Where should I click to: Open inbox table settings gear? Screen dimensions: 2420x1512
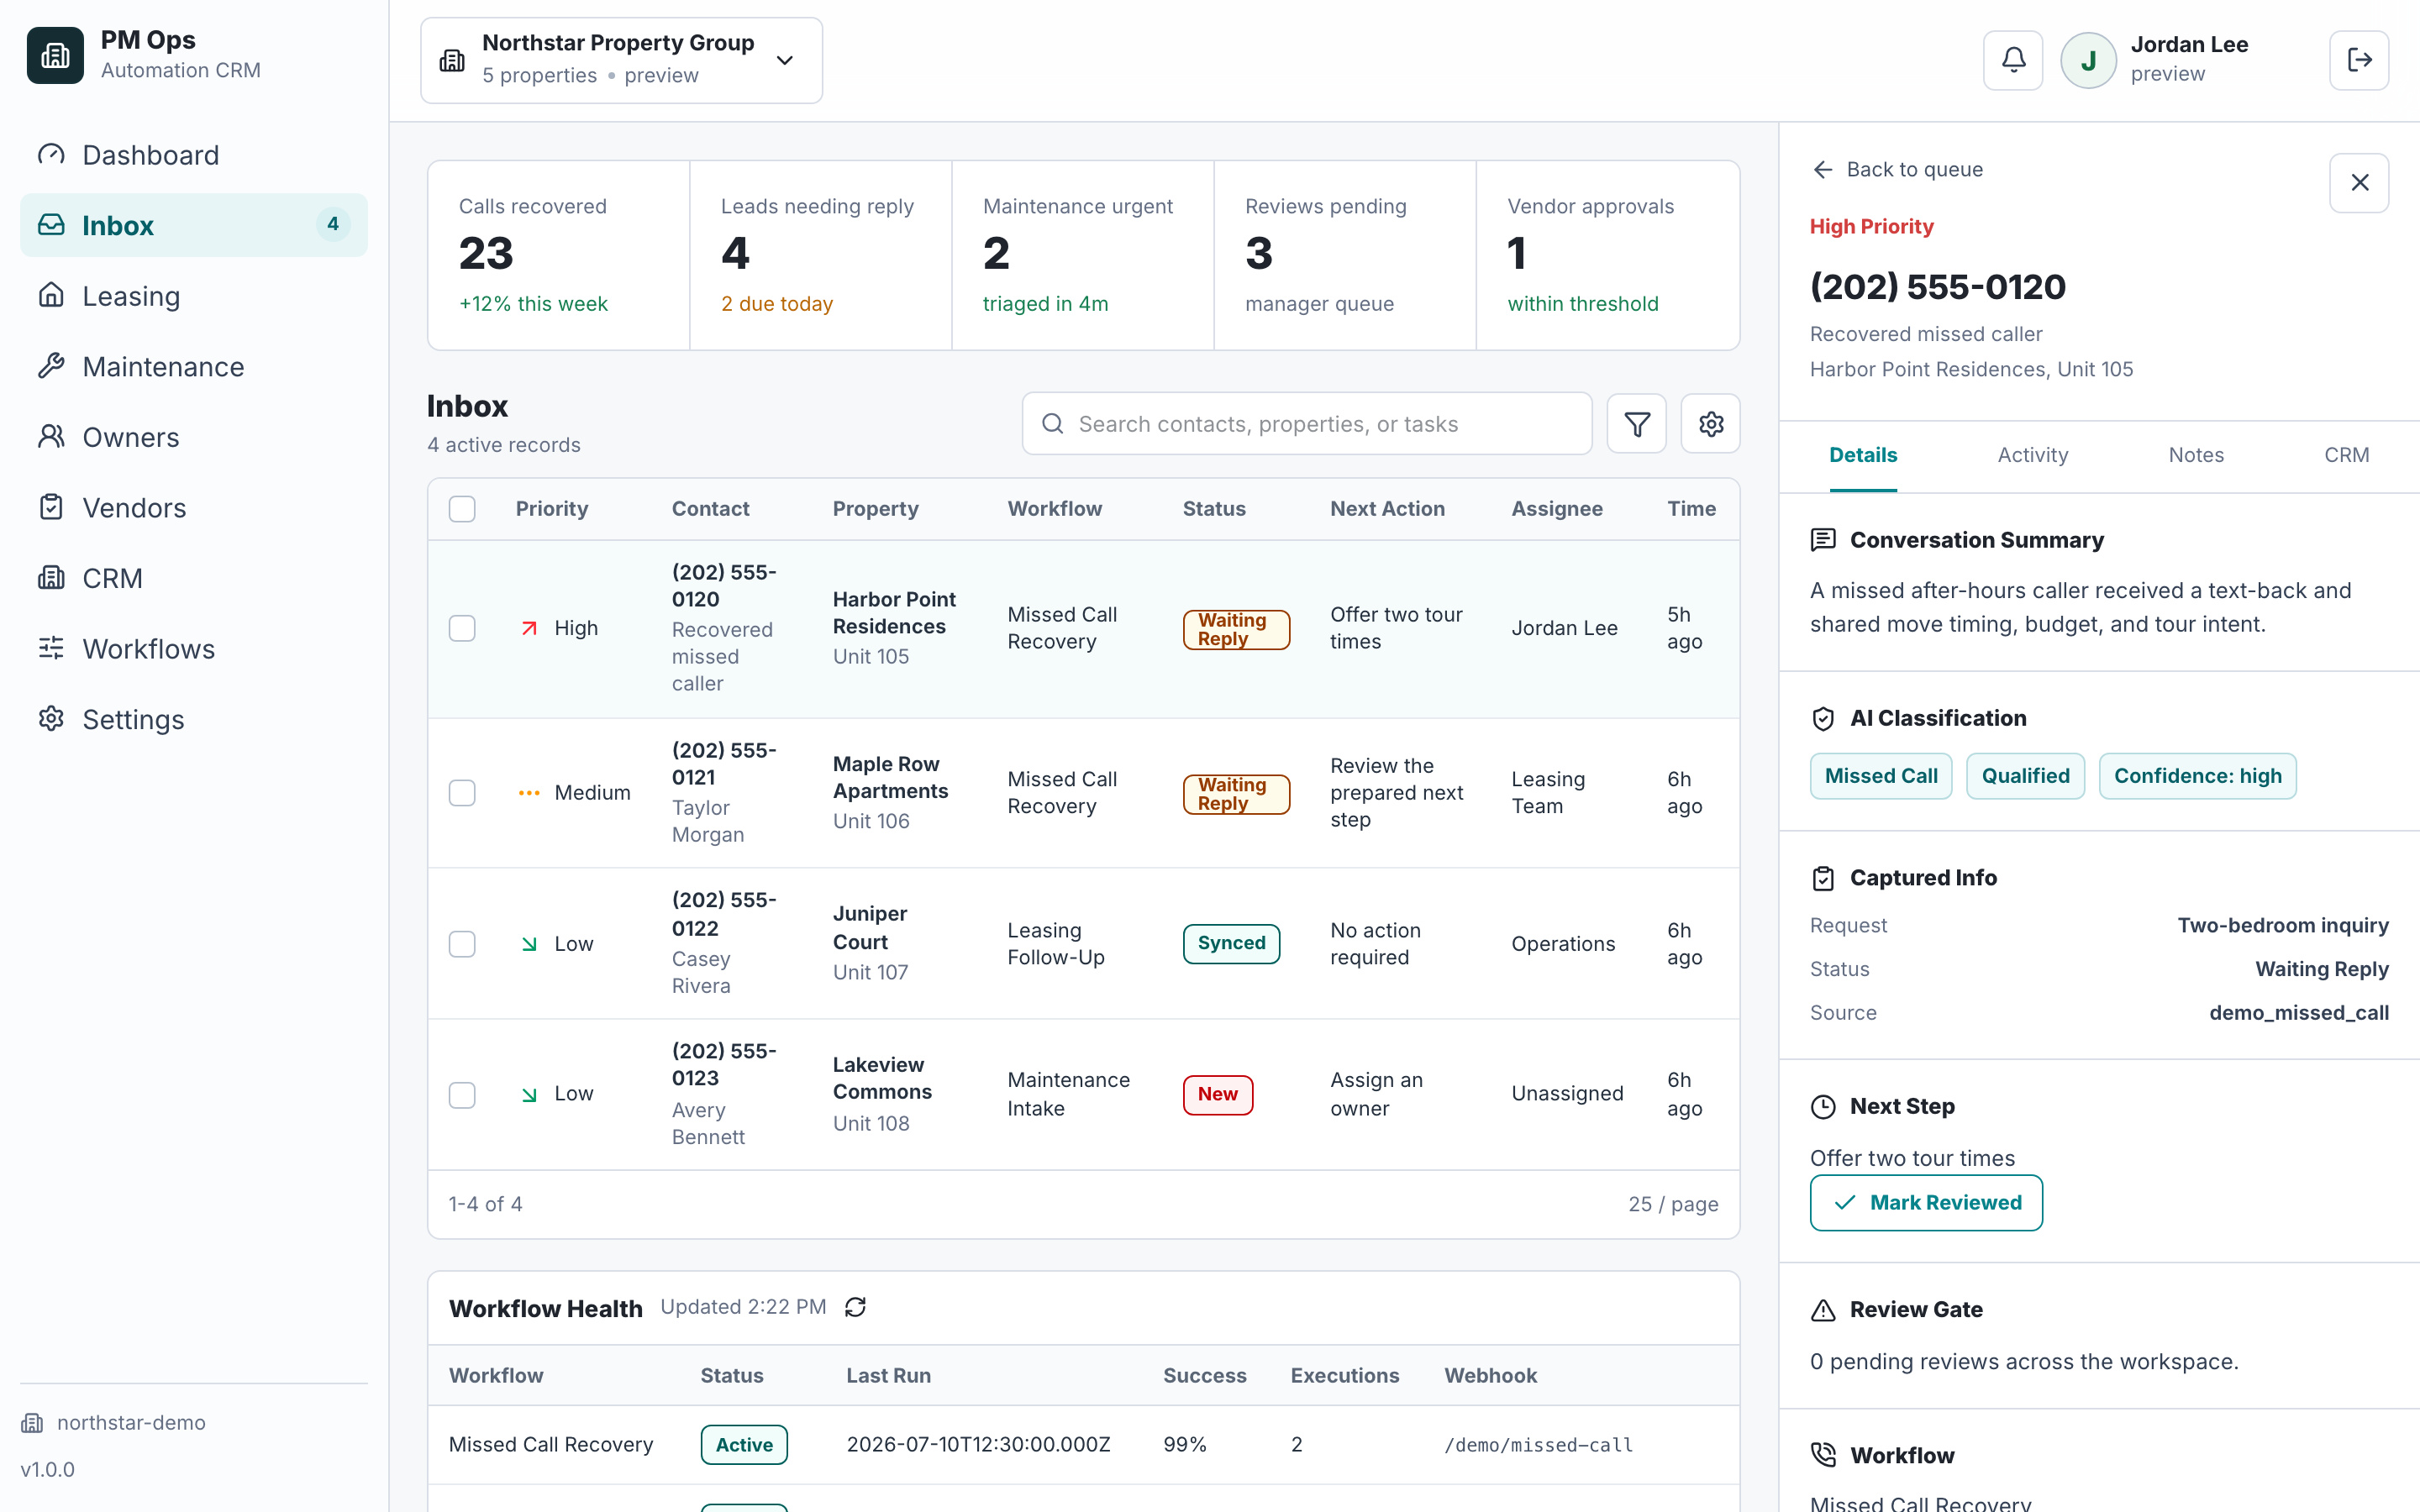tap(1710, 424)
